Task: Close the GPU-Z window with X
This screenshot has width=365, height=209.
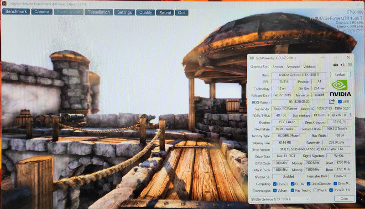Action: pyautogui.click(x=348, y=57)
